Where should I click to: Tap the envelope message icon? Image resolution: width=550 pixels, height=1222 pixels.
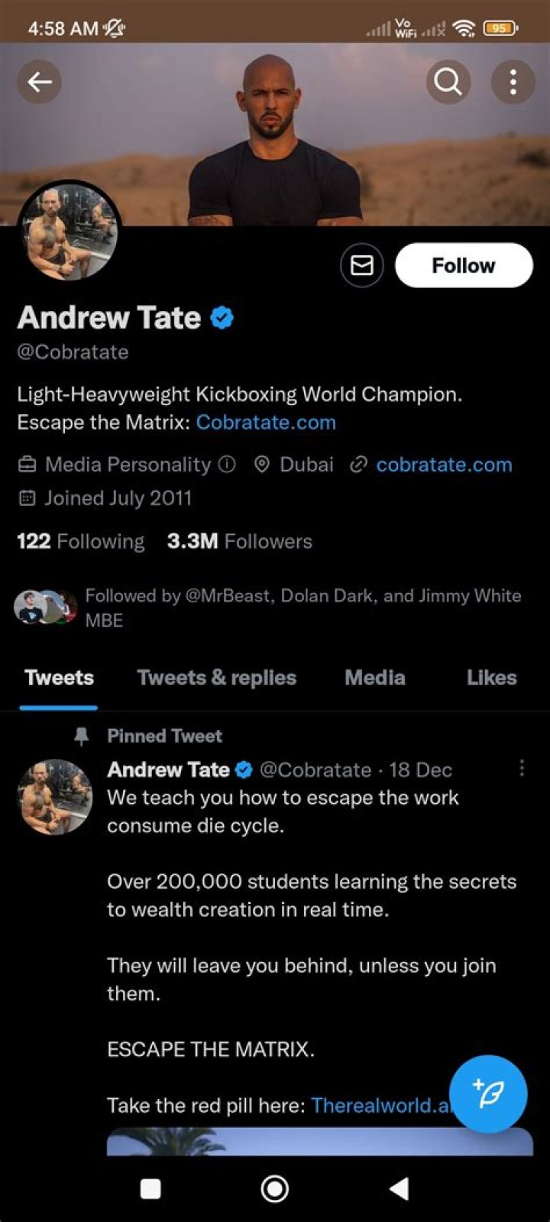[361, 265]
